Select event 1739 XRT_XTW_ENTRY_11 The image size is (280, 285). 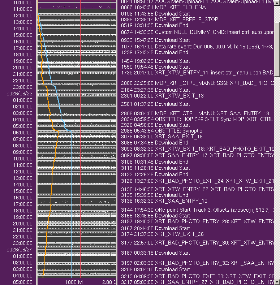(198, 73)
